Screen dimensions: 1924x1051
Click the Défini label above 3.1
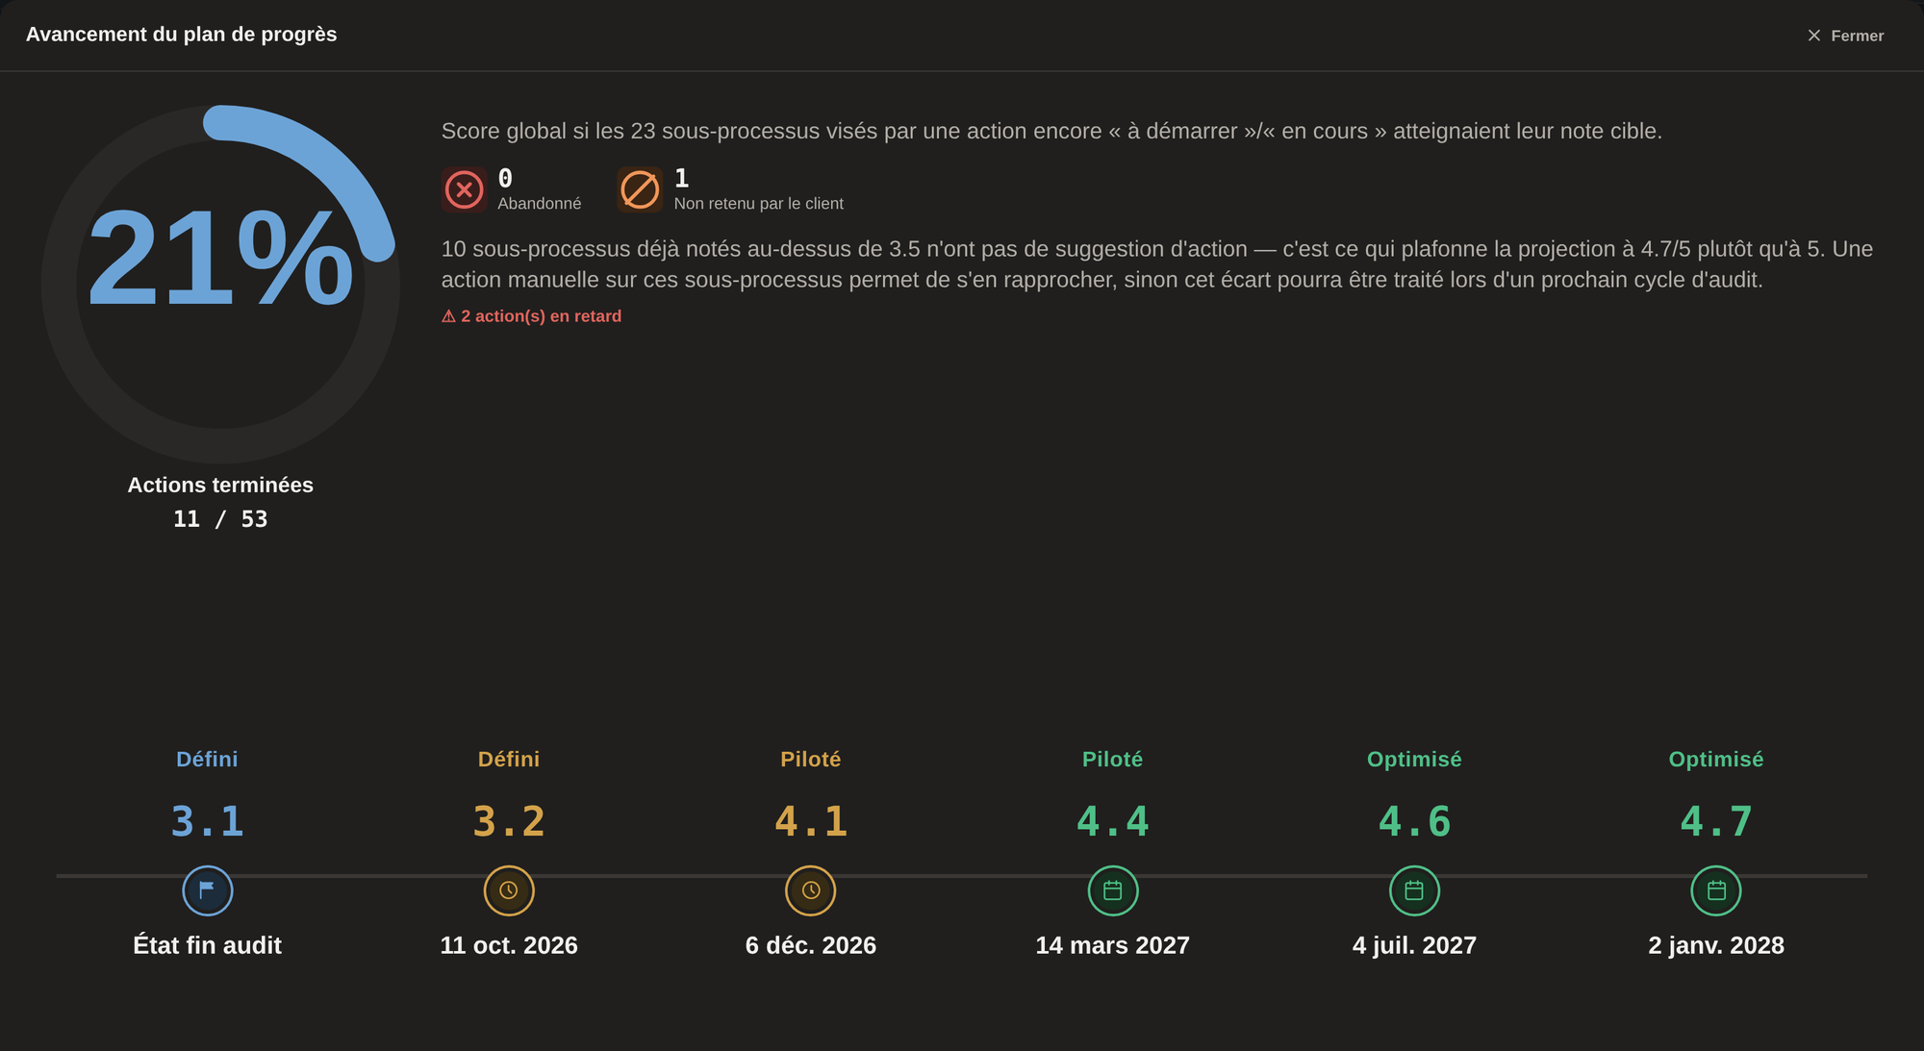tap(207, 760)
